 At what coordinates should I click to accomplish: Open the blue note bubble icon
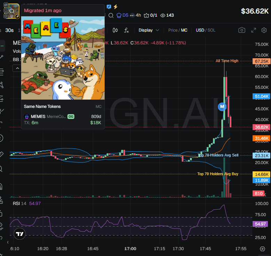tap(109, 7)
